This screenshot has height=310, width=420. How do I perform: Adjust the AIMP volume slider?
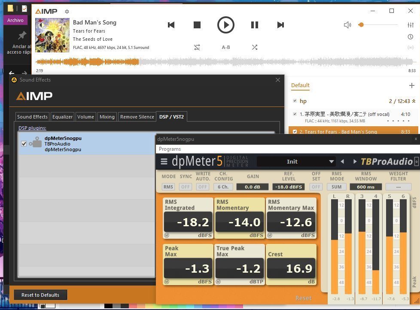(377, 25)
